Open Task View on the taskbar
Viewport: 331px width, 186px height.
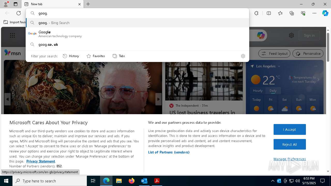[93, 181]
